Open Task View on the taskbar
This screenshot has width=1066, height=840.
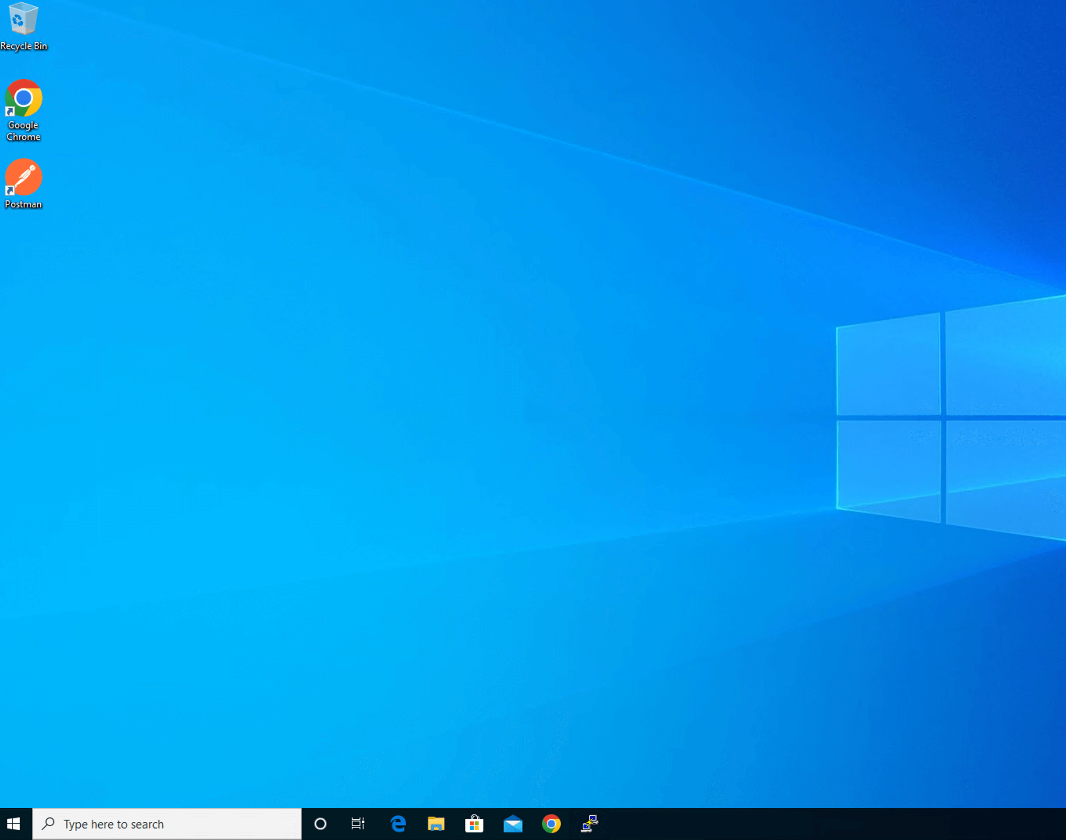click(358, 824)
